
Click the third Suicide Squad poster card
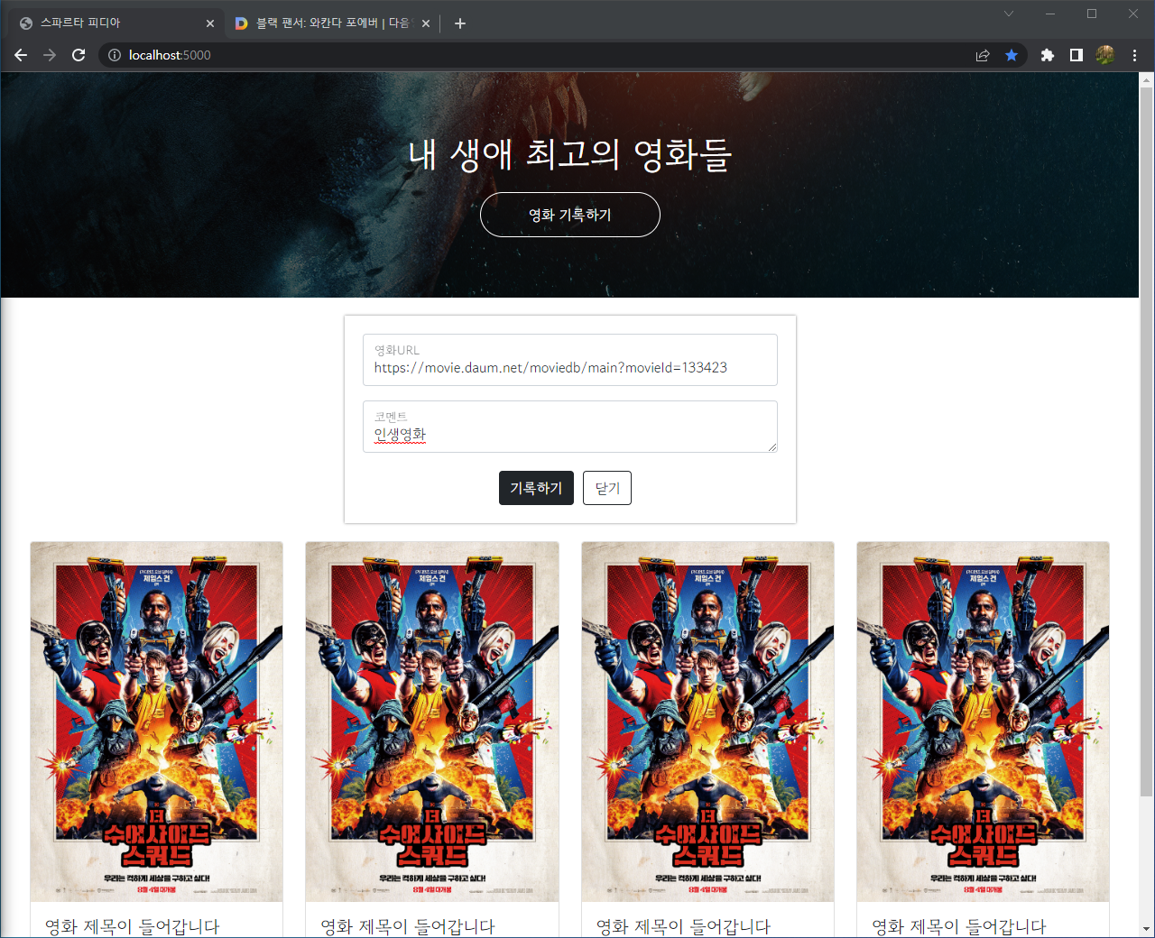coord(708,722)
